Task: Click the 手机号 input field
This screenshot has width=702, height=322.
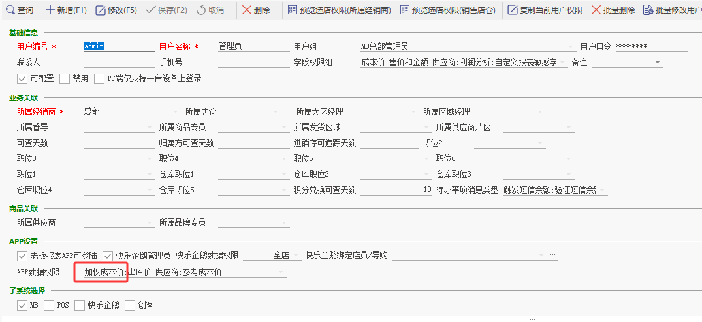Action: coord(253,63)
